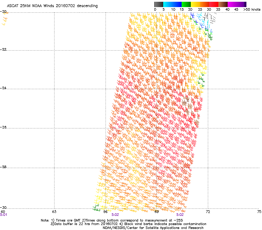The width and height of the screenshot is (262, 230).
Task: Click the legend tick label 45
Action: tap(236, 10)
